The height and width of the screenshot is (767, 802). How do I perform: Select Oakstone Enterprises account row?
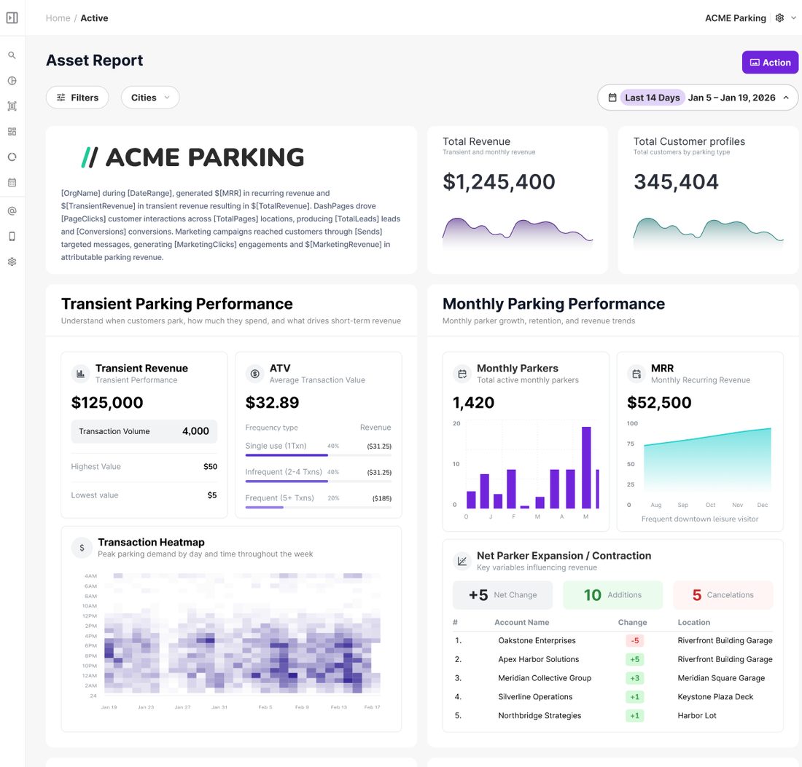click(x=612, y=641)
